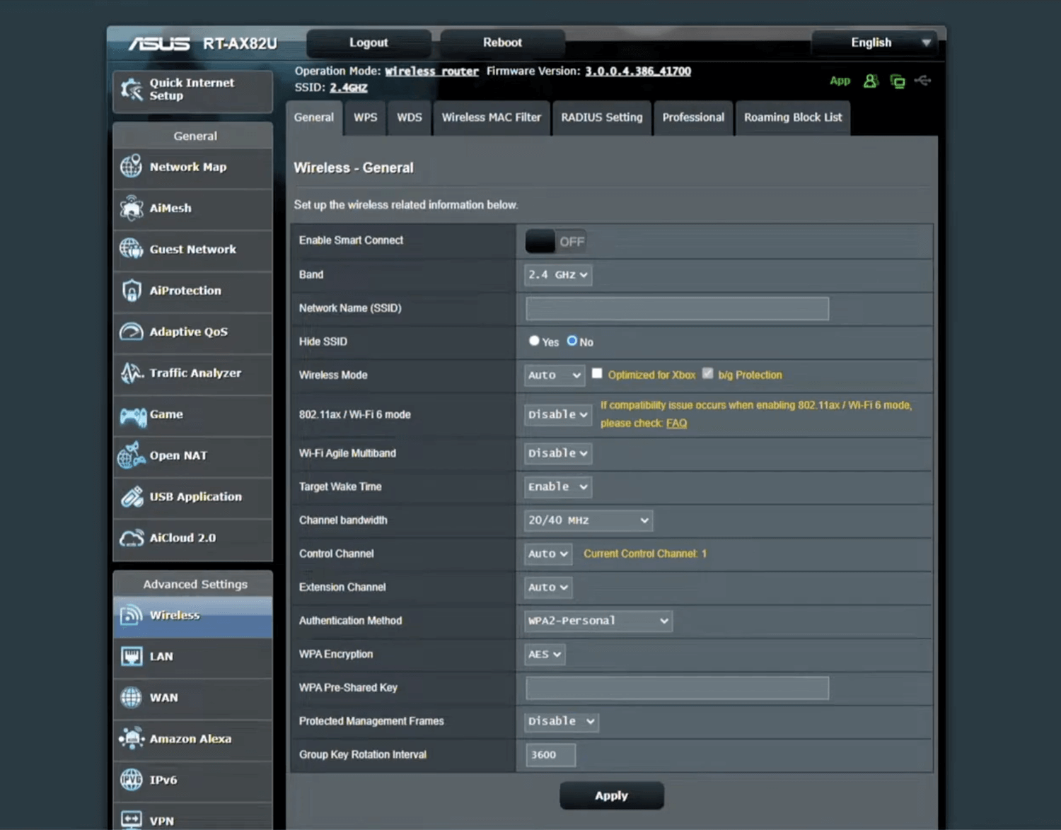Open the Channel bandwidth dropdown
This screenshot has height=830, width=1061.
tap(588, 520)
